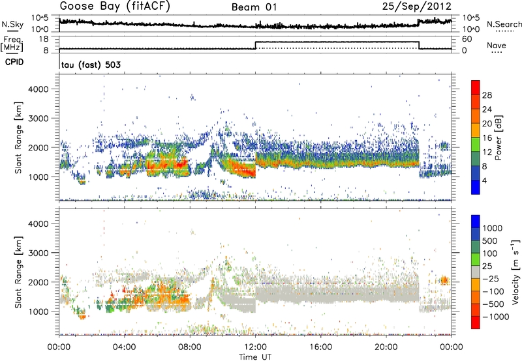Click the "28" label on Power color bar
Viewport: 522px width, 361px height.
pyautogui.click(x=487, y=95)
